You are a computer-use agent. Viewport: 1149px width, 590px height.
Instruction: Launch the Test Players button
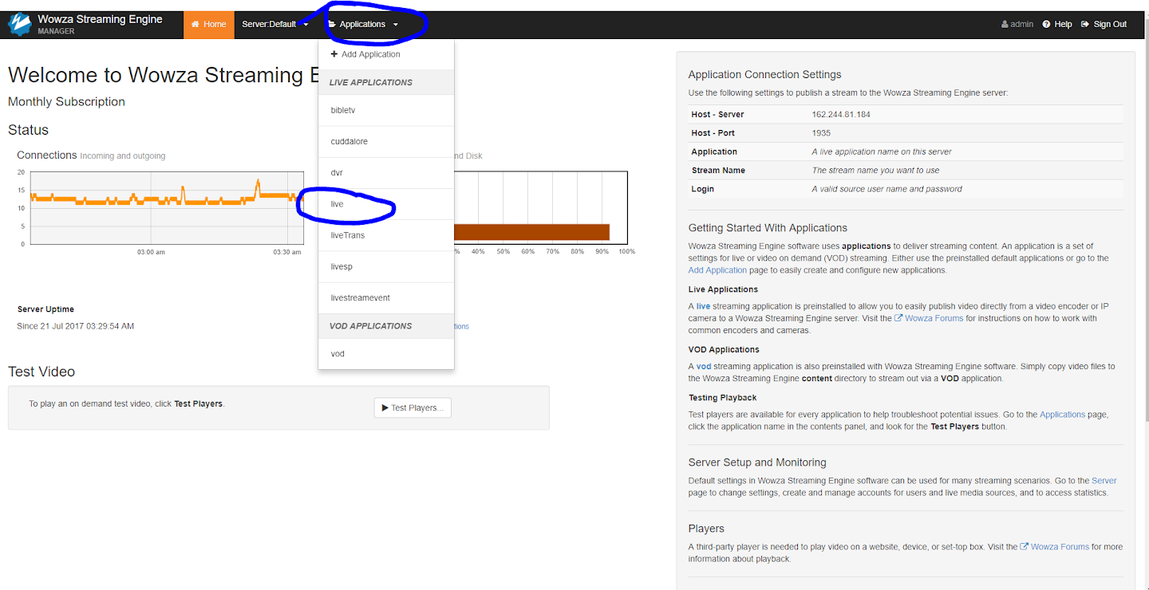tap(413, 407)
